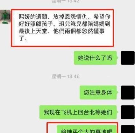Click the text '最後上天堂' in white bubble
The image size is (135, 133).
33,31
